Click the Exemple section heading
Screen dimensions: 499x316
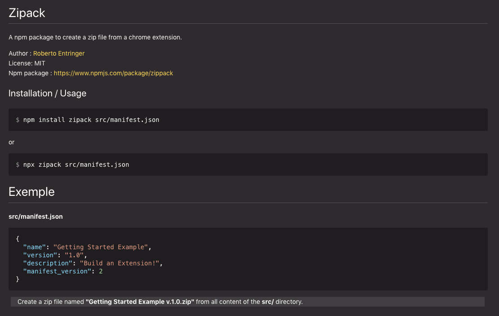[x=31, y=192]
